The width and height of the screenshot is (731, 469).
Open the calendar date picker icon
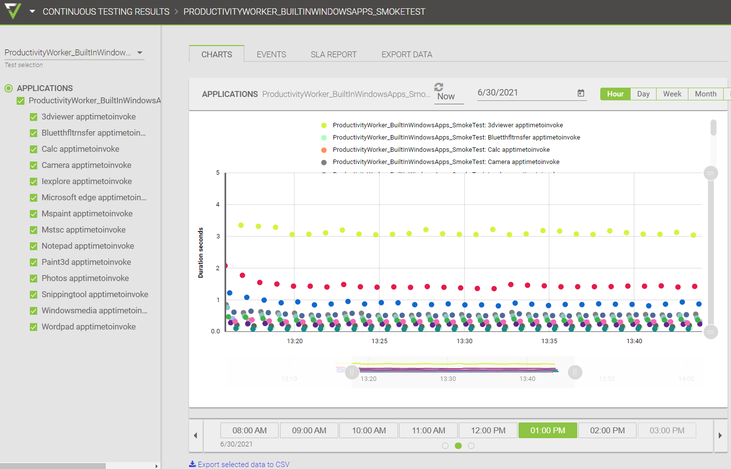[581, 93]
